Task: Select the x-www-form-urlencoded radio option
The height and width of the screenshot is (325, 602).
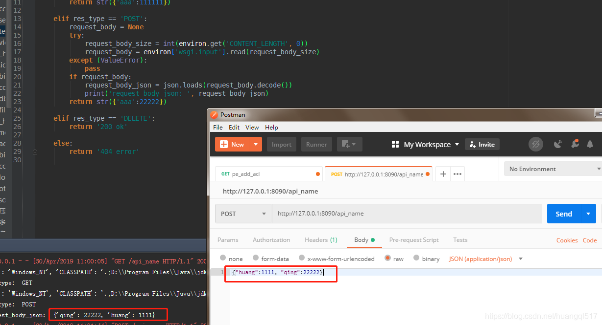Action: pyautogui.click(x=302, y=258)
